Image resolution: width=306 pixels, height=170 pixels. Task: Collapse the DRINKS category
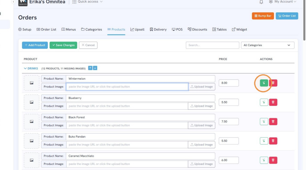tap(31, 69)
